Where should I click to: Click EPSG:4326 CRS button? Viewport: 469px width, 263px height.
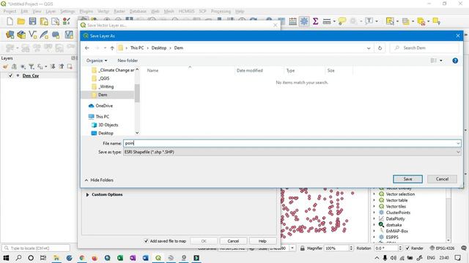pos(442,248)
